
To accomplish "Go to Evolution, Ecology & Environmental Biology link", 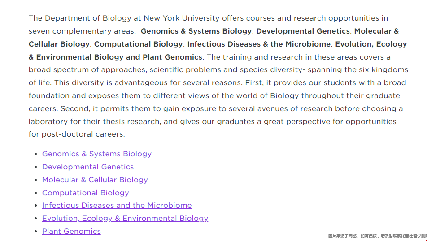I will pos(125,219).
